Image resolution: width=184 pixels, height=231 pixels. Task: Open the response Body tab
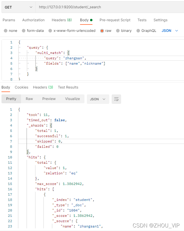pos(6,87)
